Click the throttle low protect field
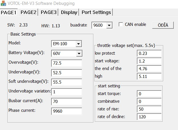The width and height of the screenshot is (178, 130). click(x=149, y=53)
